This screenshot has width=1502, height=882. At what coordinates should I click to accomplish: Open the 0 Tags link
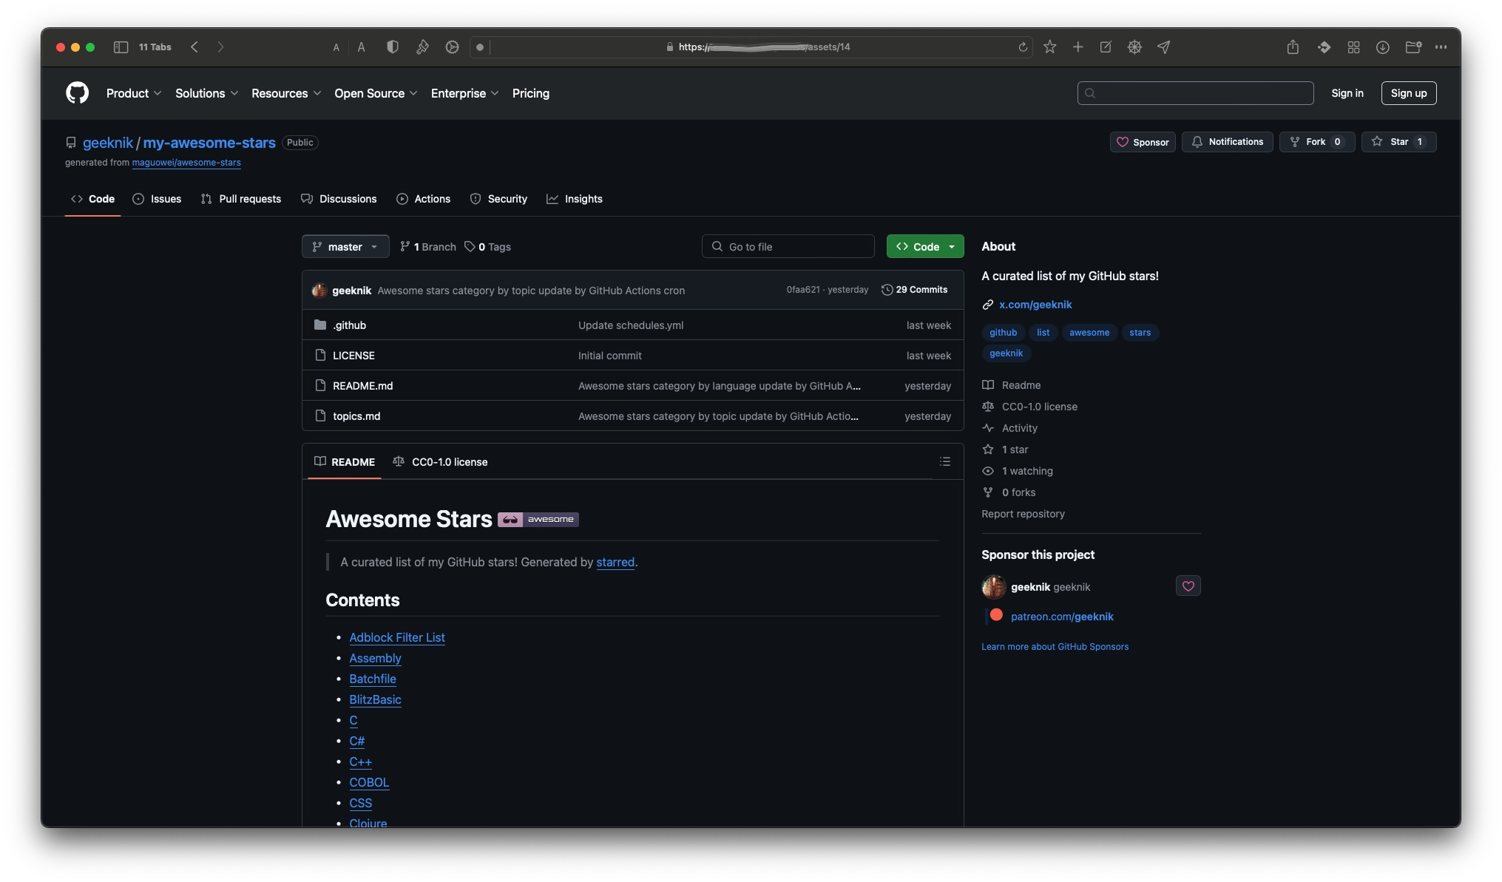pos(488,247)
